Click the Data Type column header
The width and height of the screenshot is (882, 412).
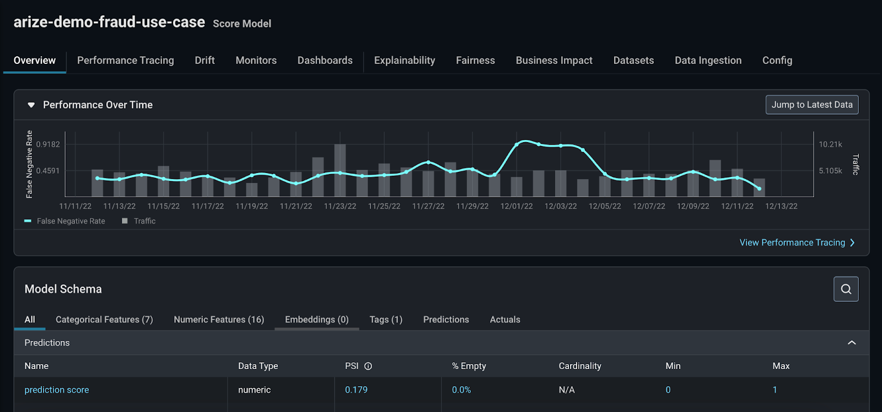pos(258,366)
